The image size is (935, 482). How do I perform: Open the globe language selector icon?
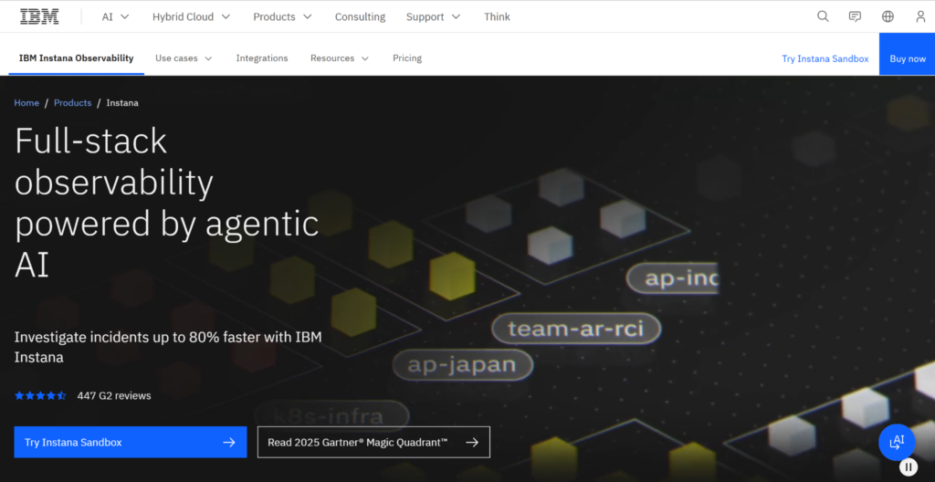pyautogui.click(x=888, y=16)
